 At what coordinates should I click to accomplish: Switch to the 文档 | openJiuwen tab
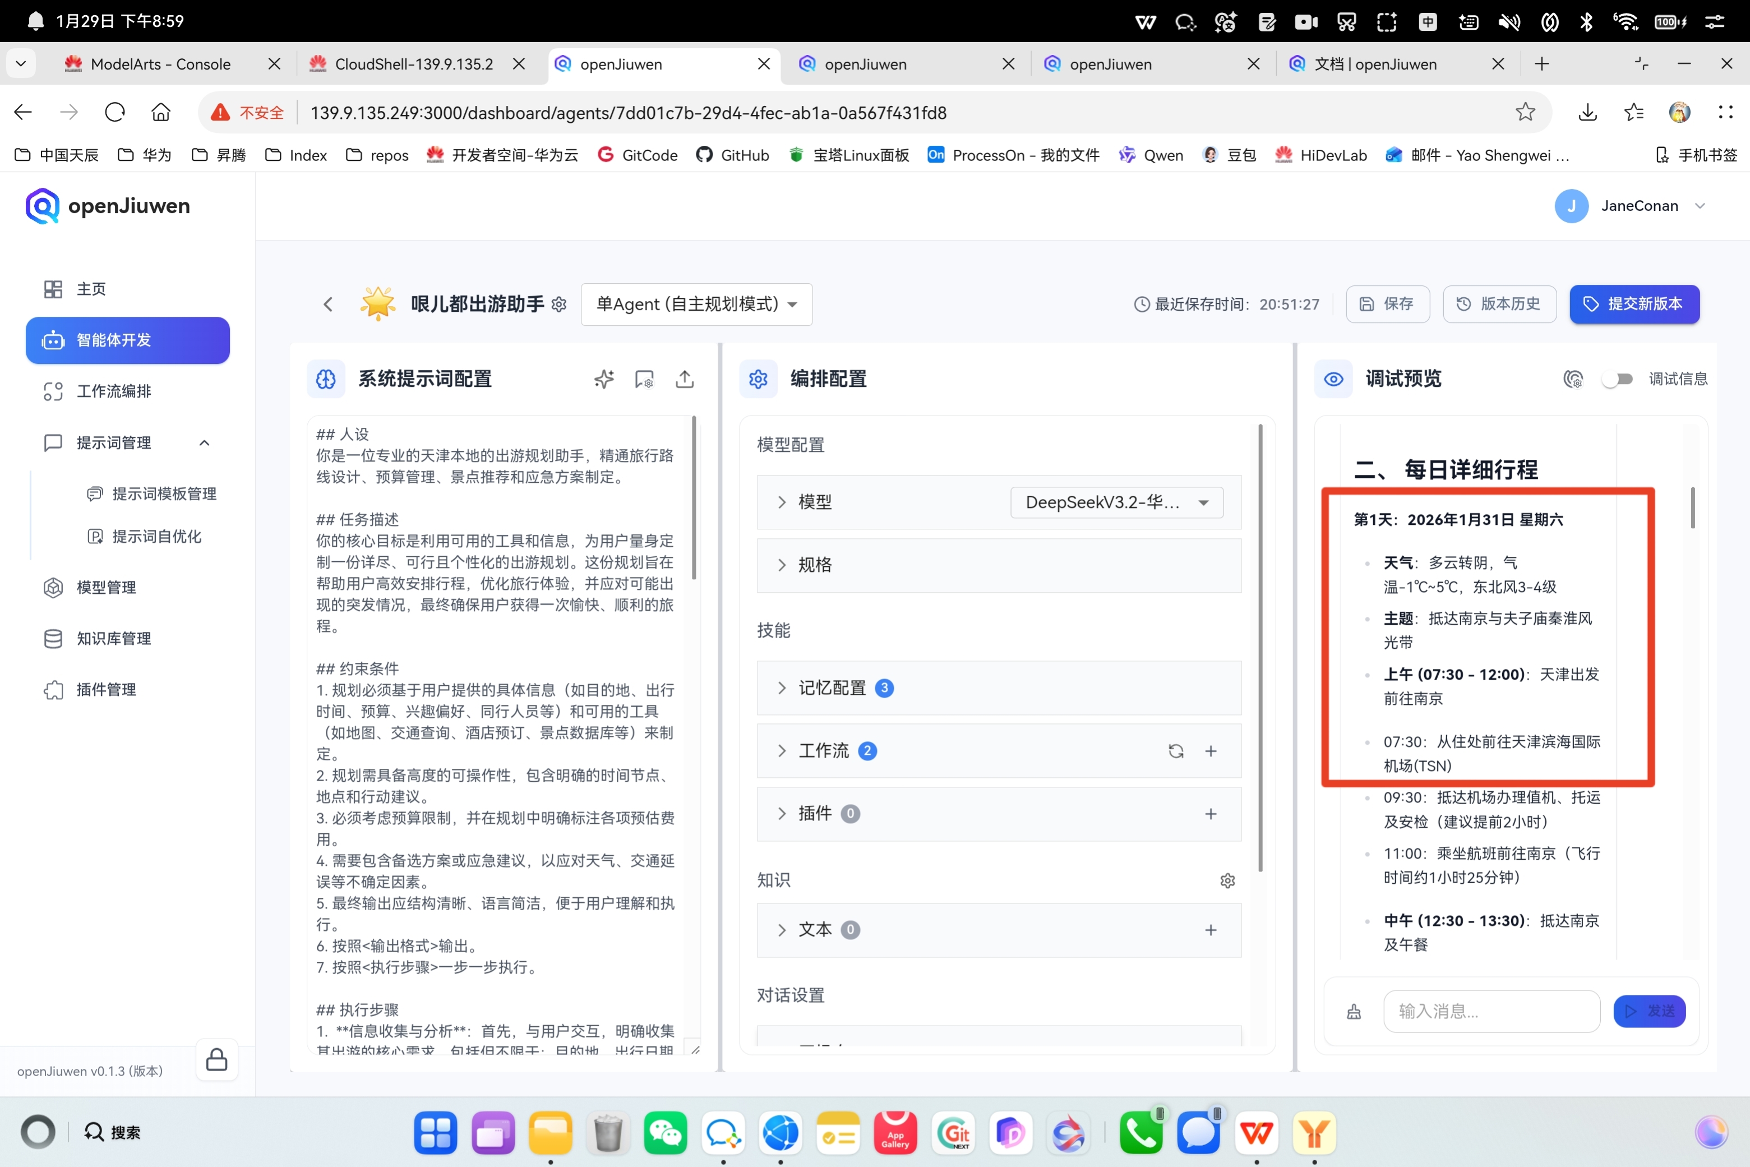click(1375, 64)
